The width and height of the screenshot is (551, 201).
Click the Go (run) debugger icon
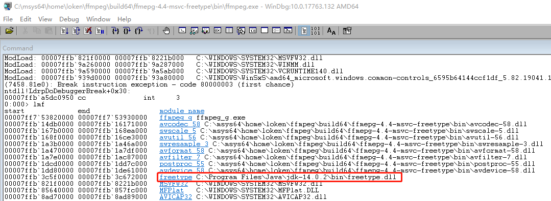point(64,31)
